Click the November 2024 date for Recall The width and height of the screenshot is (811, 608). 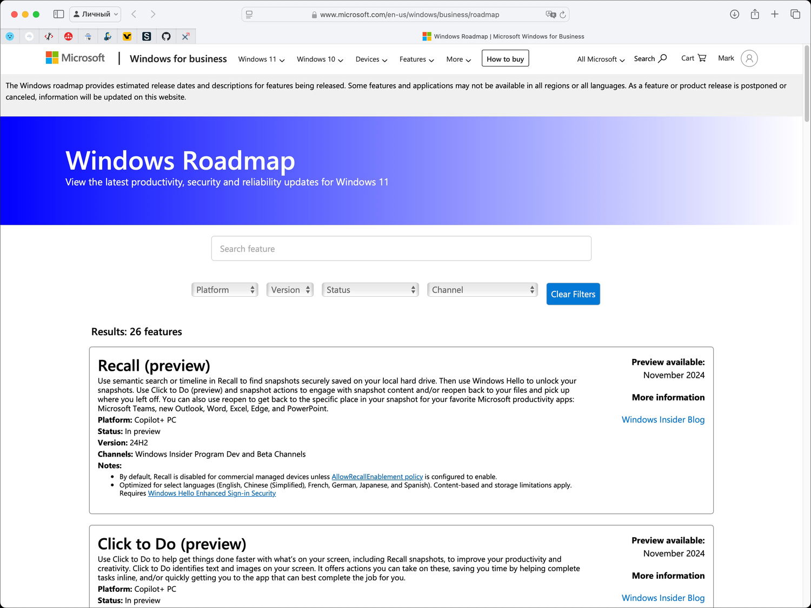[674, 375]
